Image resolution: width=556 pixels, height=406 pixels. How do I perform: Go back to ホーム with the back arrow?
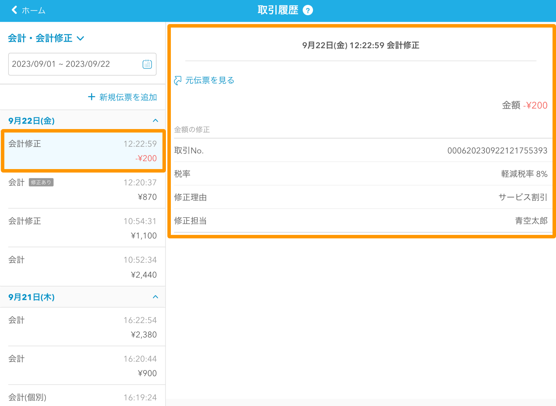click(x=28, y=10)
